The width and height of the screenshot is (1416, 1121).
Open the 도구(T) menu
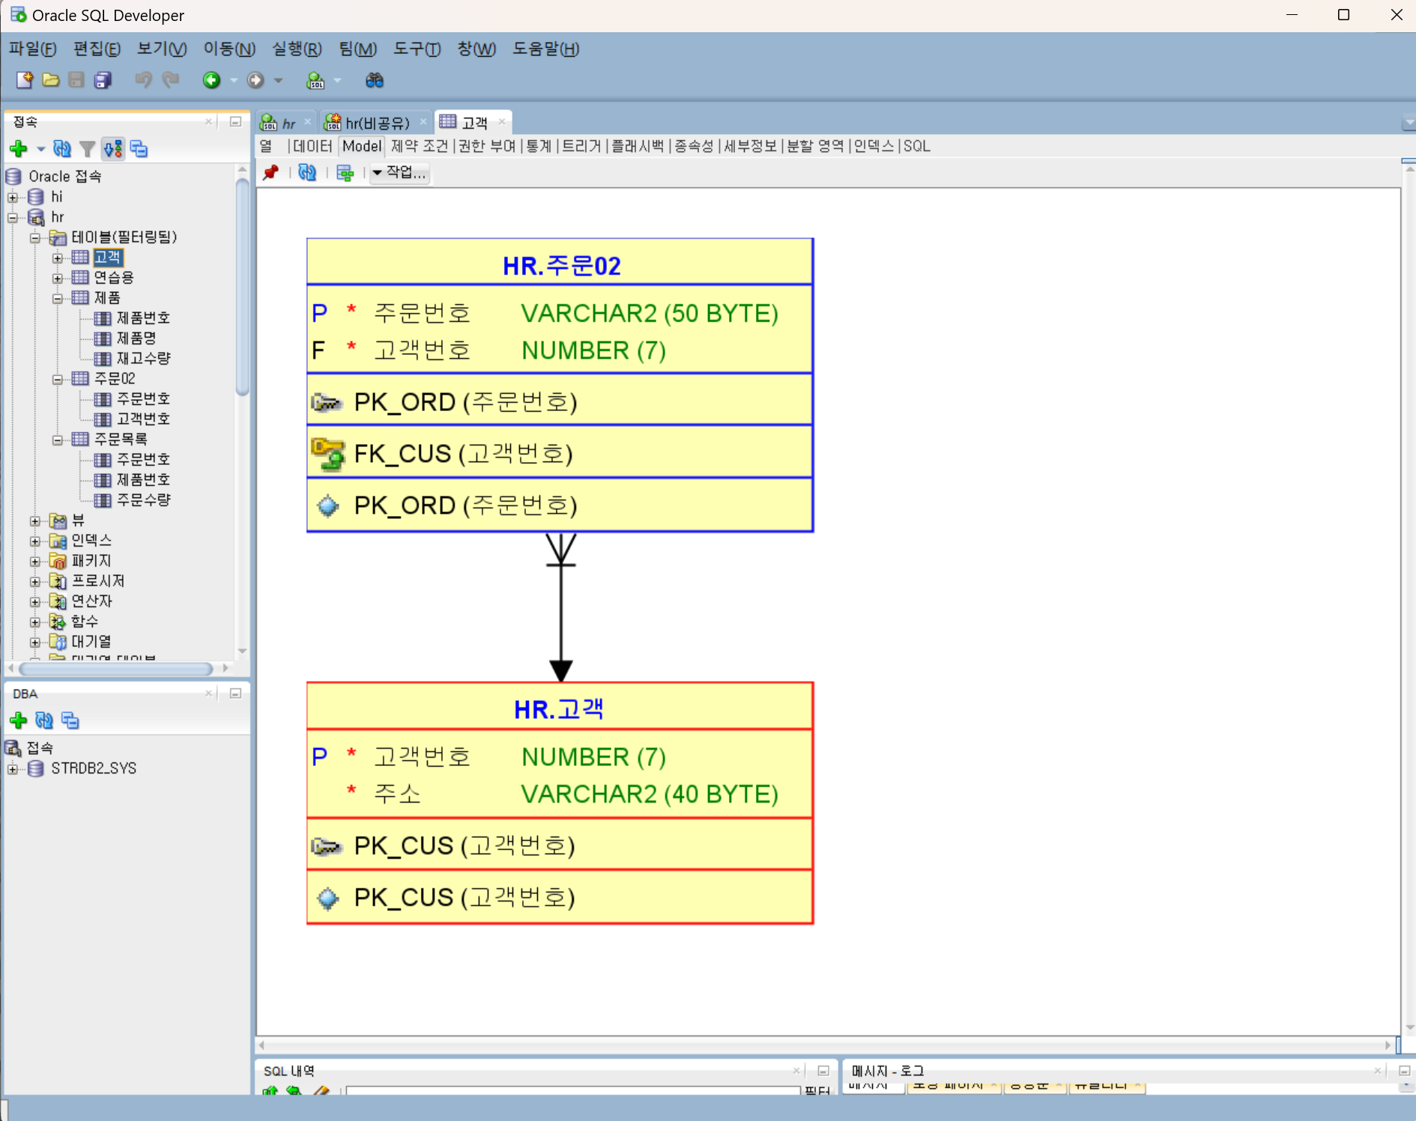[417, 49]
